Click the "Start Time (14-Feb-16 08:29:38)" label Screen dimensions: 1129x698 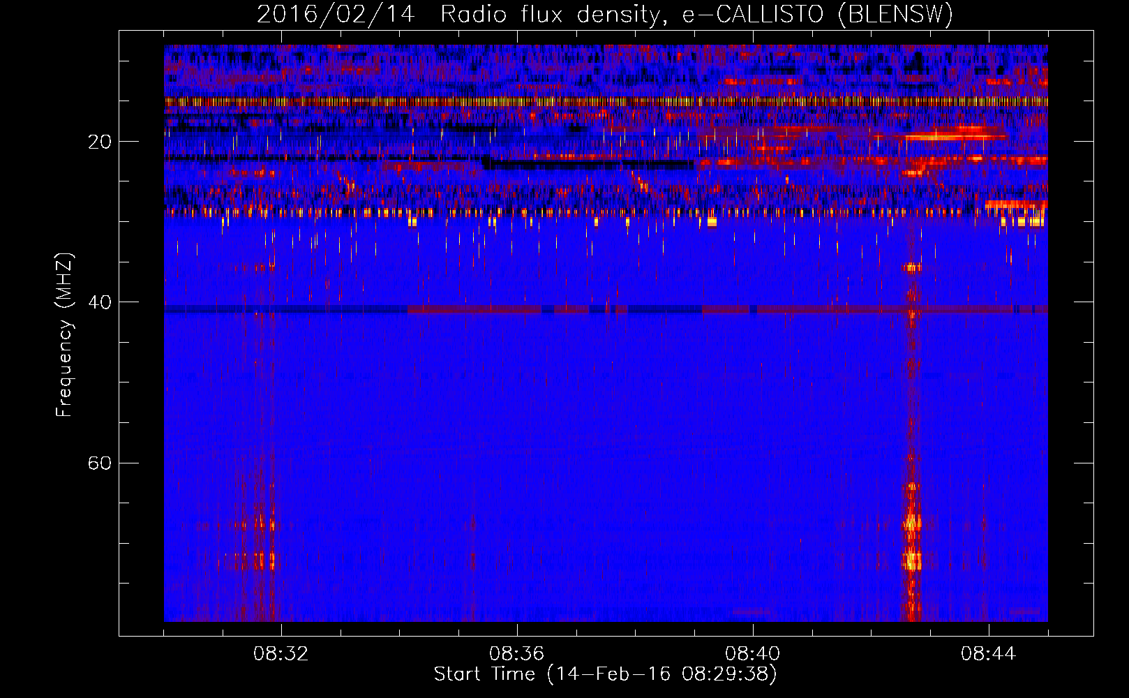(x=605, y=674)
